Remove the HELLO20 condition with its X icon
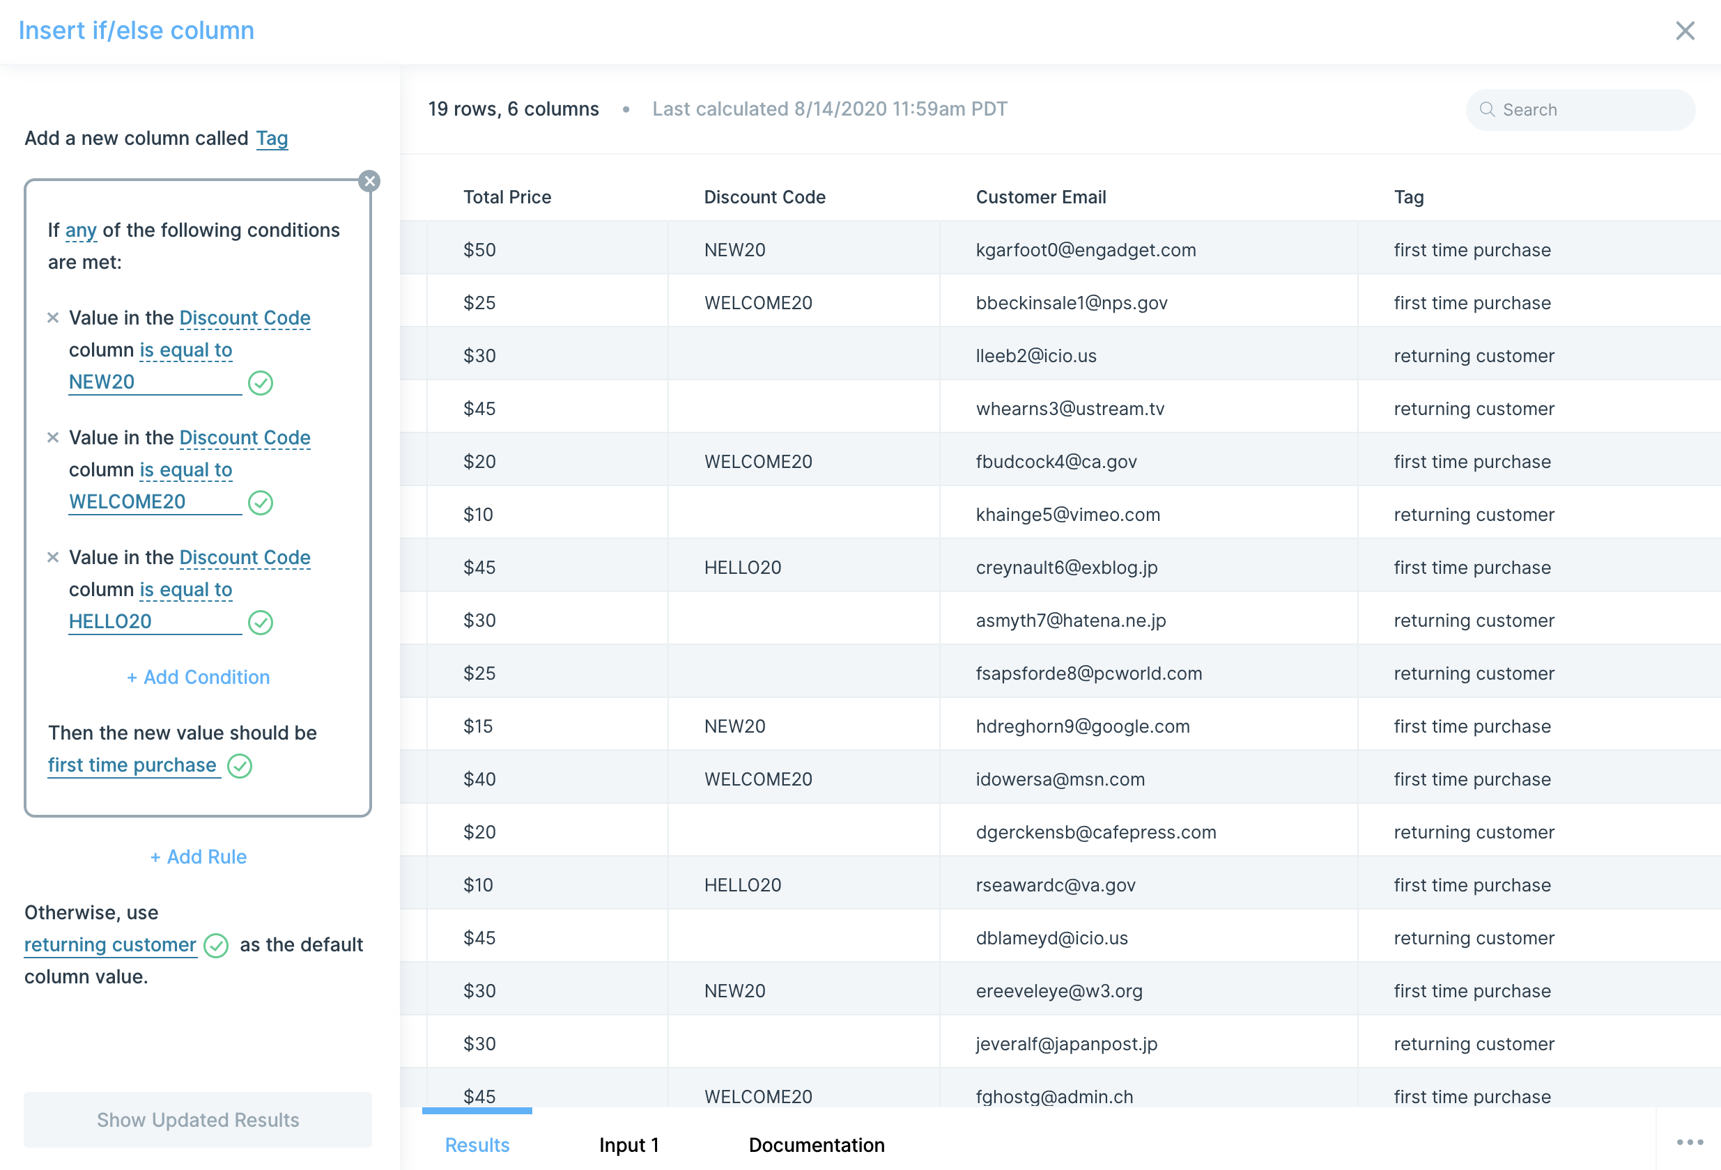Viewport: 1721px width, 1170px height. 52,558
